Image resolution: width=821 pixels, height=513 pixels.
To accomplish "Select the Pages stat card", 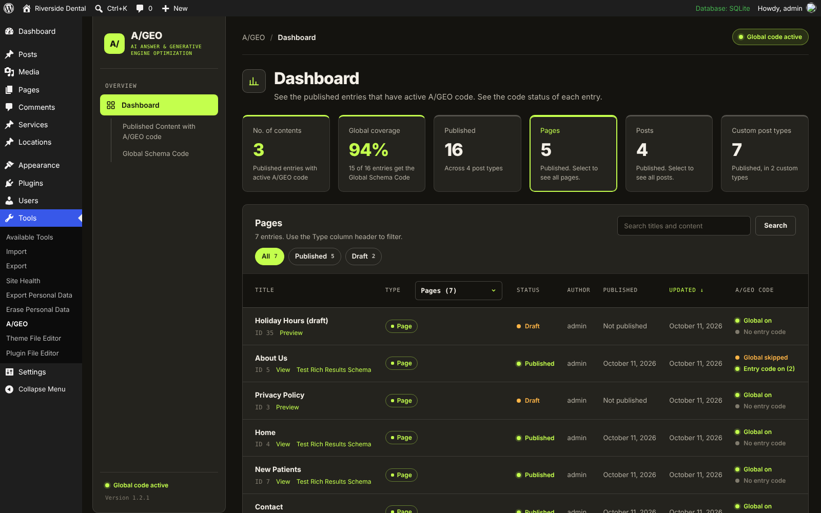I will [573, 153].
